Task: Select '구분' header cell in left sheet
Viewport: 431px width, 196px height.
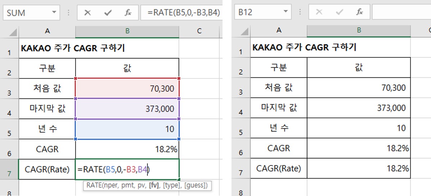Action: [47, 68]
